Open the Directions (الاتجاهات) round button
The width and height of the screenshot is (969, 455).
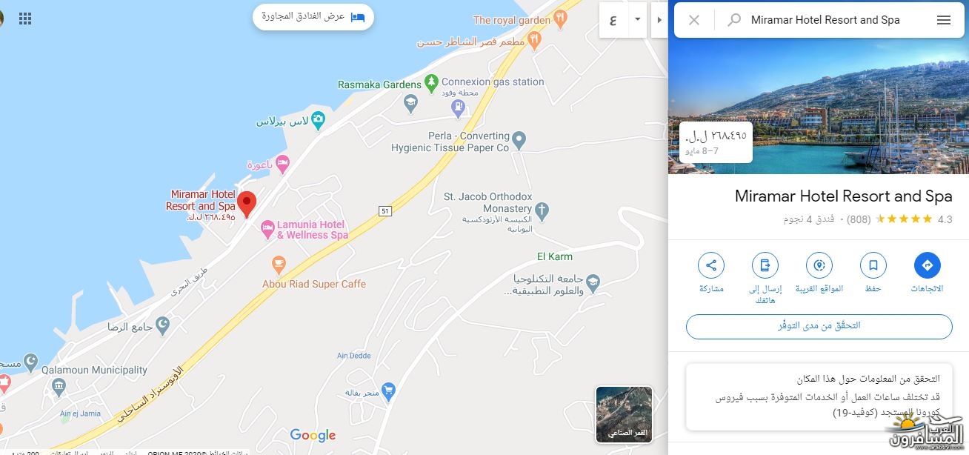[x=927, y=265]
